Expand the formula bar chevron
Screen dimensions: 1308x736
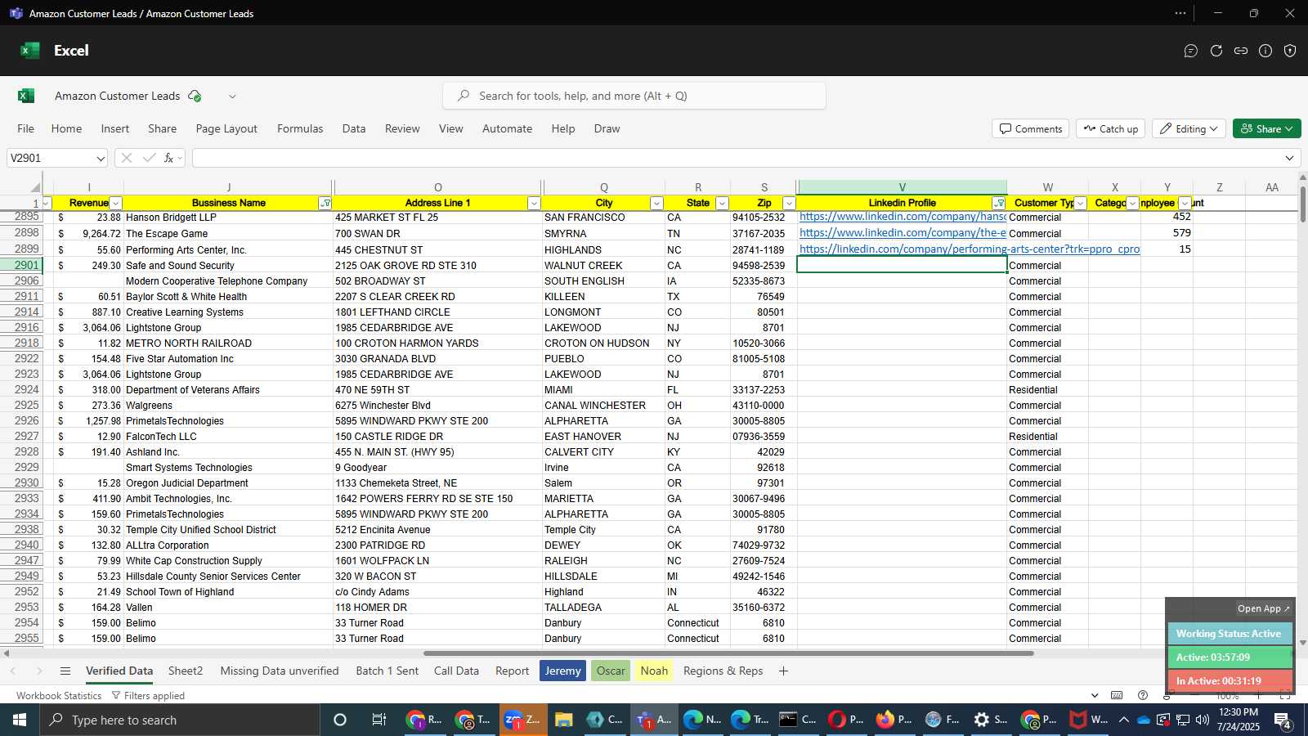click(x=1289, y=158)
